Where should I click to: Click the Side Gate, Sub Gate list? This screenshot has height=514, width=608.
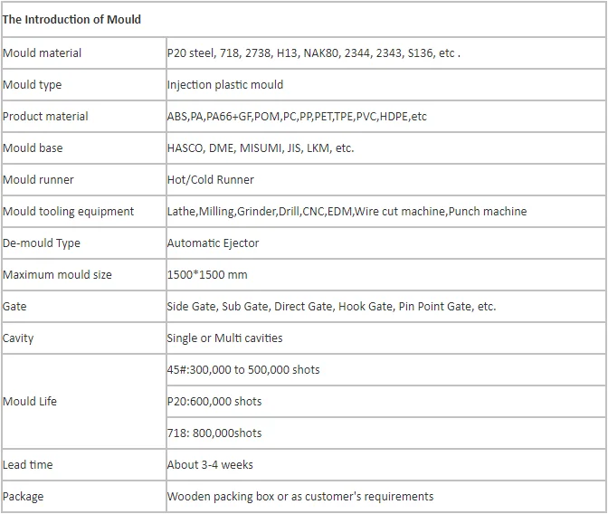331,307
